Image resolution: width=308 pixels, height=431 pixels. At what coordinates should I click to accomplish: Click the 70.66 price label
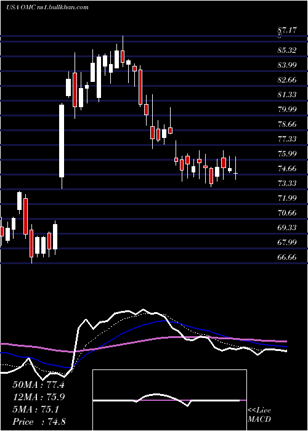pos(287,213)
